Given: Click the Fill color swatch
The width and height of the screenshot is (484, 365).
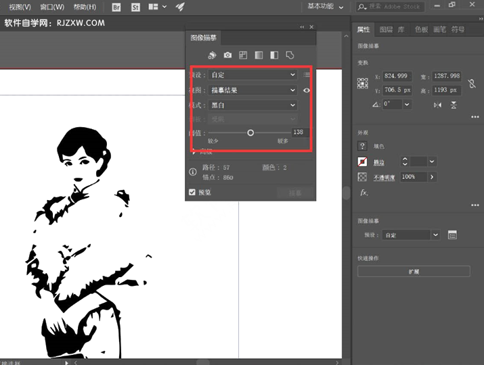Looking at the screenshot, I should 362,146.
